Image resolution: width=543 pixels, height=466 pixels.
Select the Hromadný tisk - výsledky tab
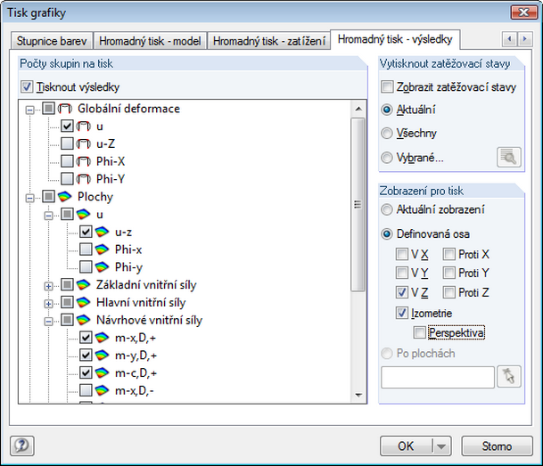click(395, 39)
